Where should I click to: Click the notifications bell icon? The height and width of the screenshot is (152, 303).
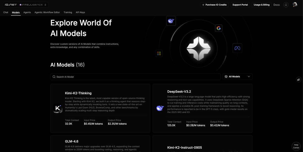(x=286, y=5)
